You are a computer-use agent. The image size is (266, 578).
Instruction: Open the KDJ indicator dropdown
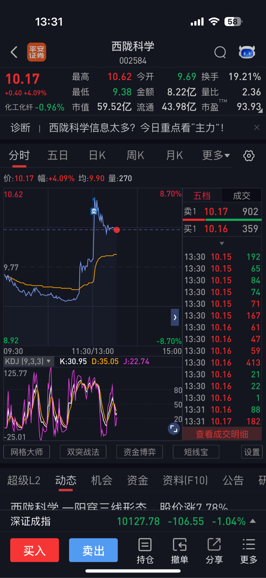28,361
